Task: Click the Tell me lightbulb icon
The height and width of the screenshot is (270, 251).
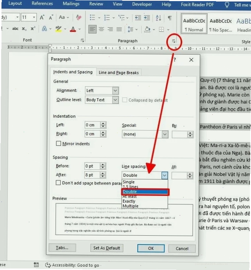Action: [227, 5]
